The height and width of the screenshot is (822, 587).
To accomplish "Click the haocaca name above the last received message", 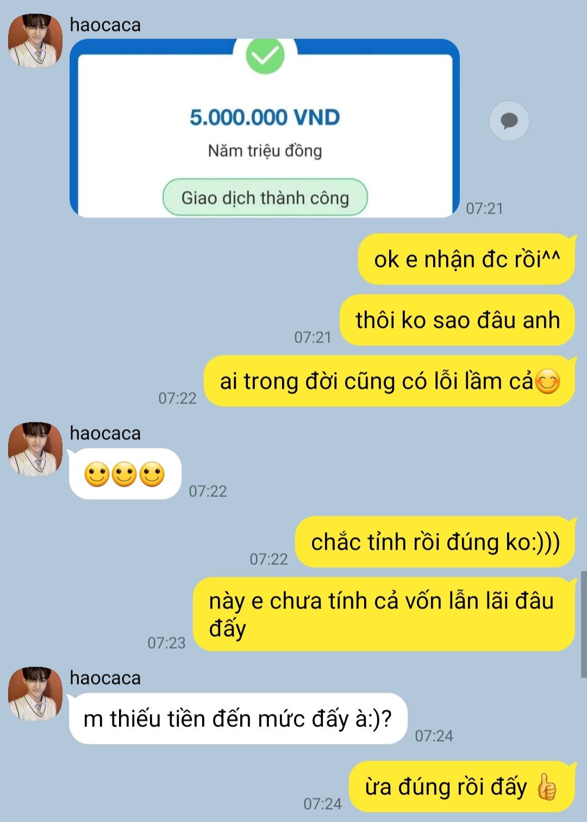I will coord(105,678).
